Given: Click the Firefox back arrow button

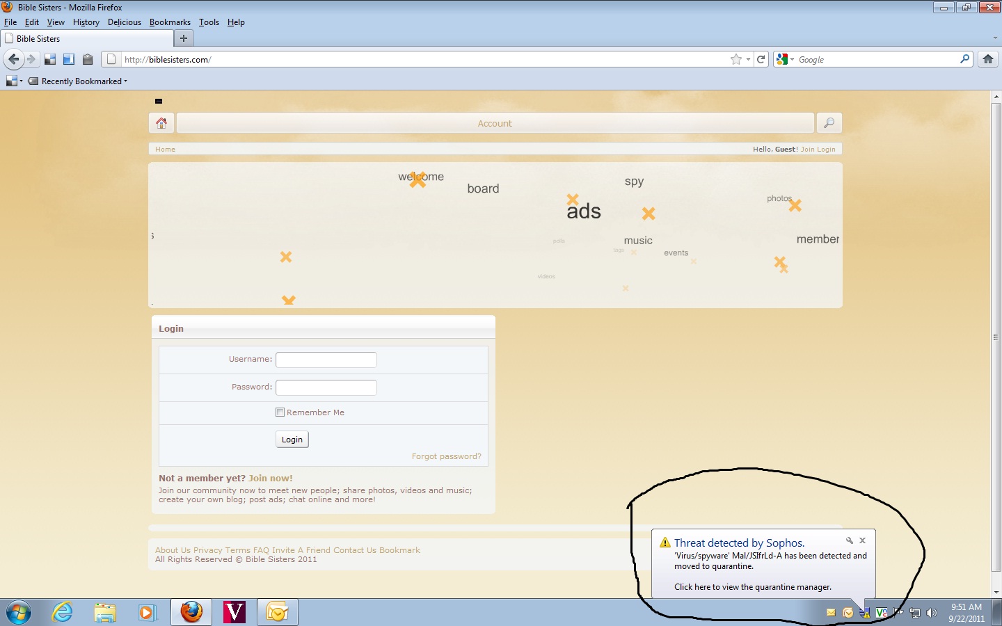Looking at the screenshot, I should click(x=14, y=60).
